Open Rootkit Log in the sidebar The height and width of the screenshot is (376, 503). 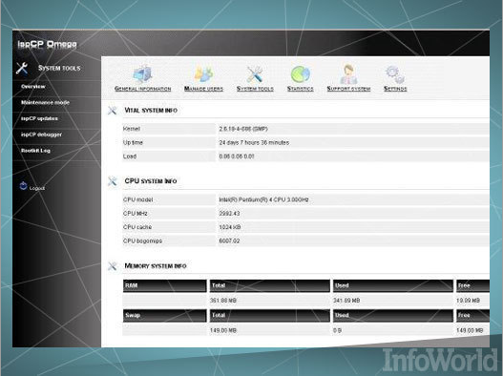click(35, 151)
